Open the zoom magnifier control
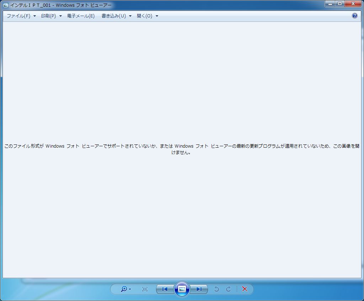364x301 pixels. point(124,289)
